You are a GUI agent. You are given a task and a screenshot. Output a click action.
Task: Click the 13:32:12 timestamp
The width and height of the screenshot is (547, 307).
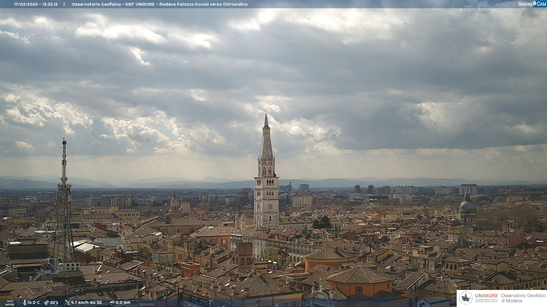(50, 4)
